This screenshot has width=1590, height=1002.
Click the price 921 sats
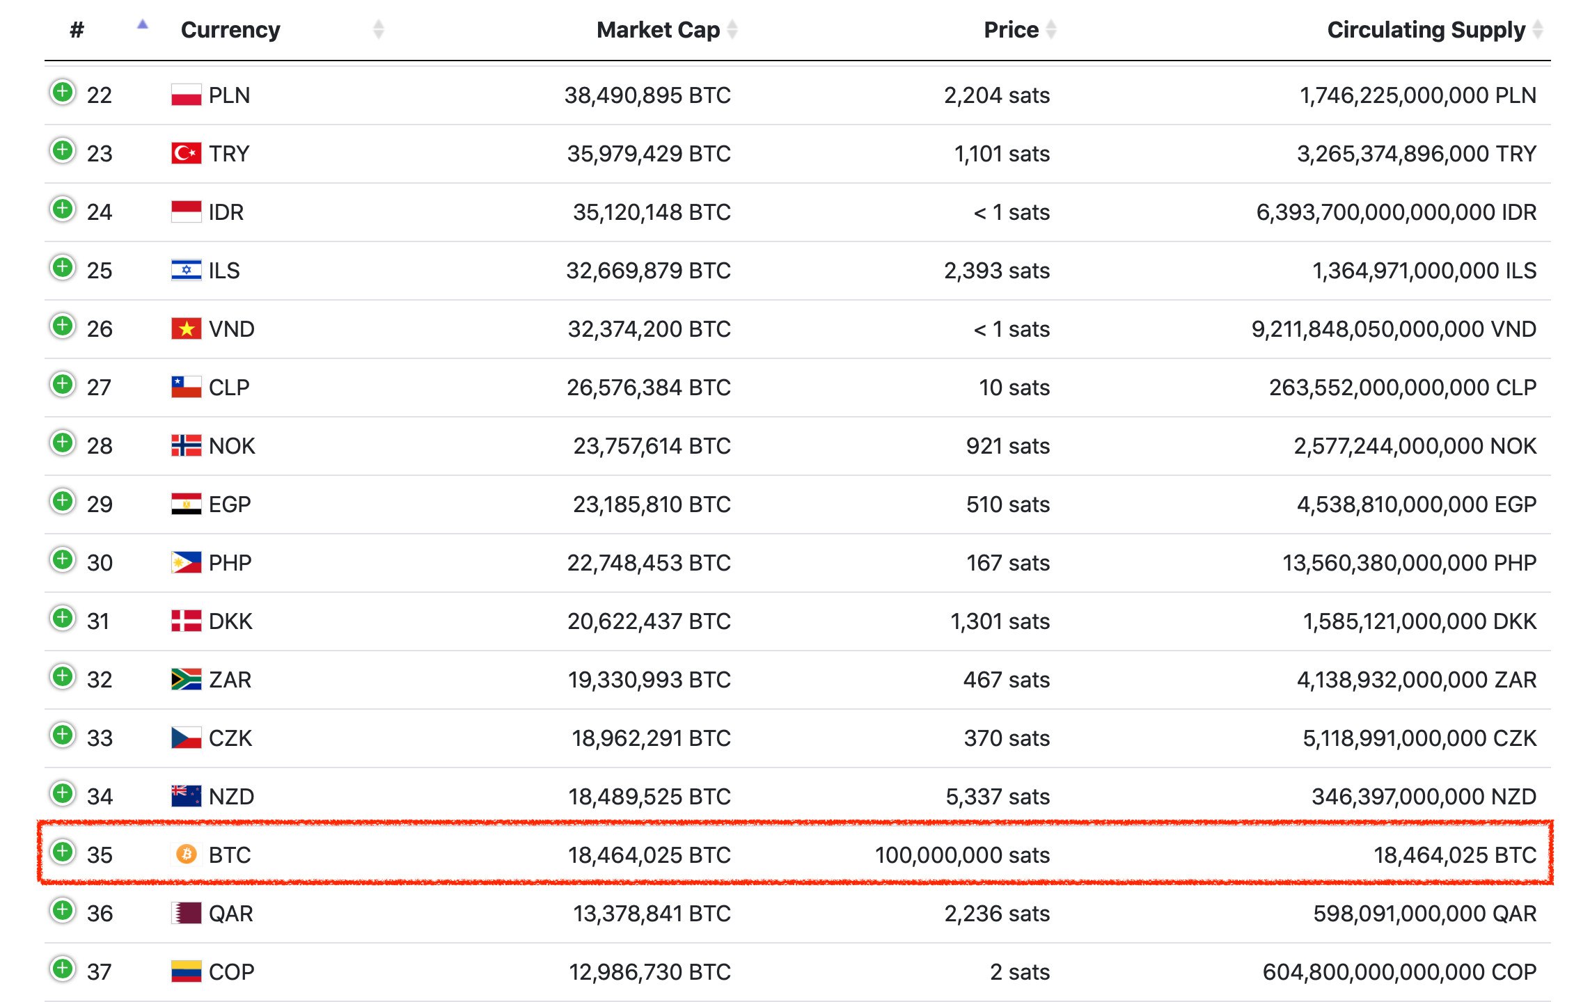(1008, 446)
